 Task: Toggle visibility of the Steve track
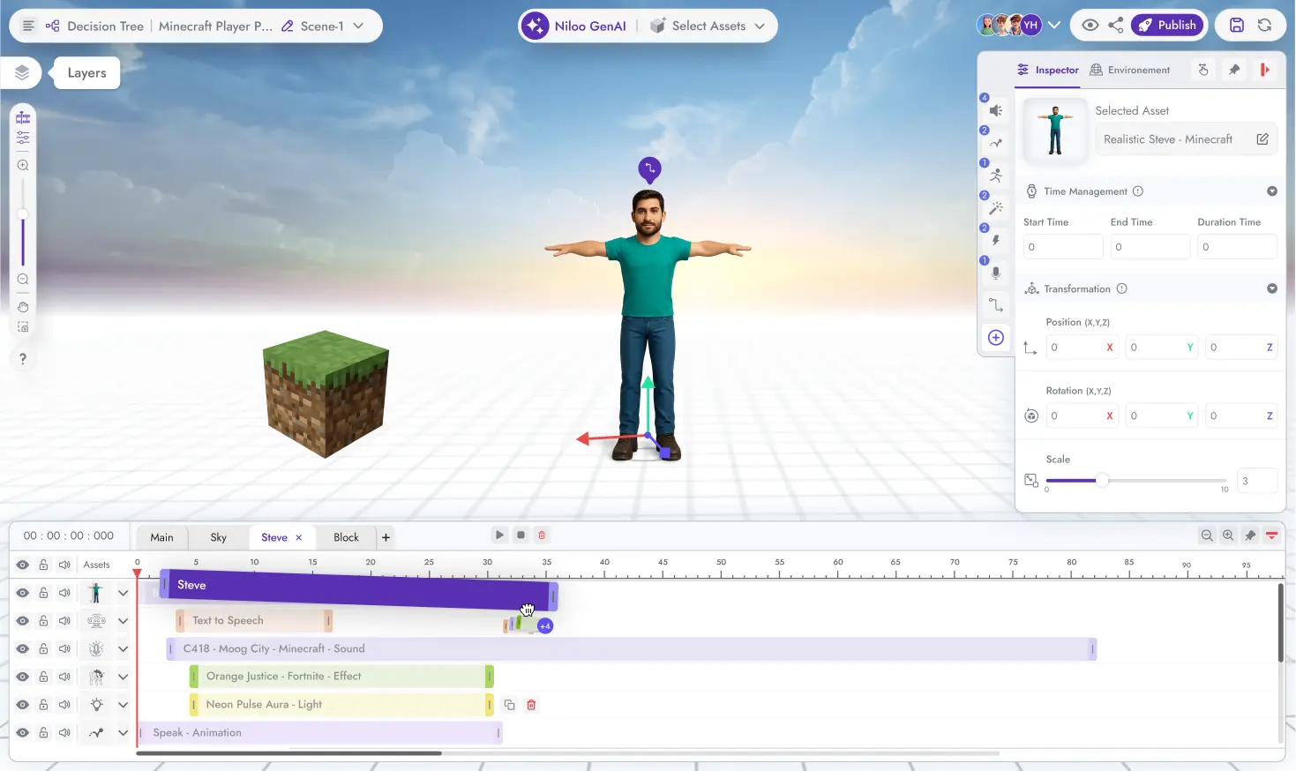23,593
